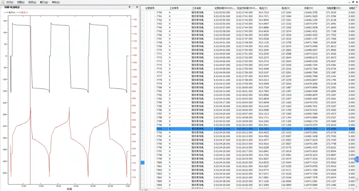Toggle the Y1 电流(A) legend entry

pyautogui.click(x=9, y=12)
